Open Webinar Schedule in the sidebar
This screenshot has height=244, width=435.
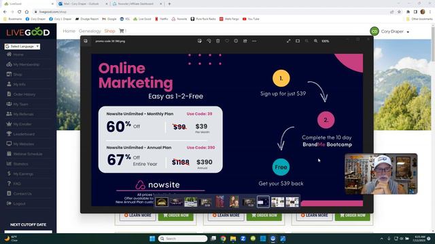tap(28, 154)
